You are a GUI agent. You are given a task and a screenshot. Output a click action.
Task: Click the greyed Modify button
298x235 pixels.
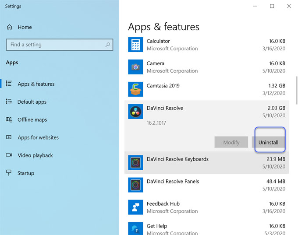pos(231,142)
